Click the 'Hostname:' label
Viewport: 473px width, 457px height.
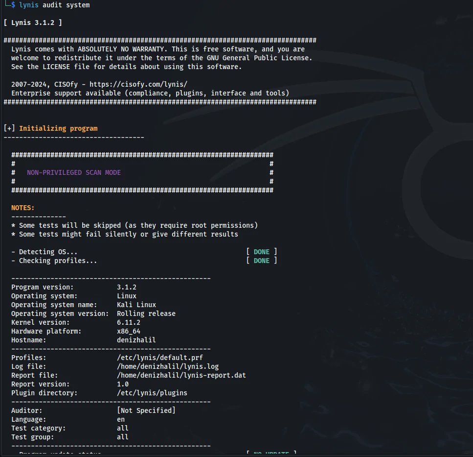click(29, 340)
